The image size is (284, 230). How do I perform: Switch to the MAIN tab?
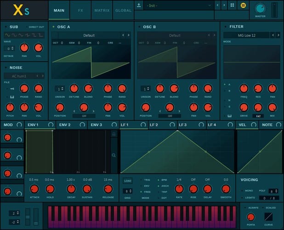(x=59, y=10)
